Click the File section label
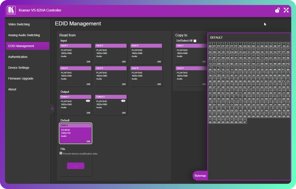The width and height of the screenshot is (296, 189). pyautogui.click(x=63, y=149)
